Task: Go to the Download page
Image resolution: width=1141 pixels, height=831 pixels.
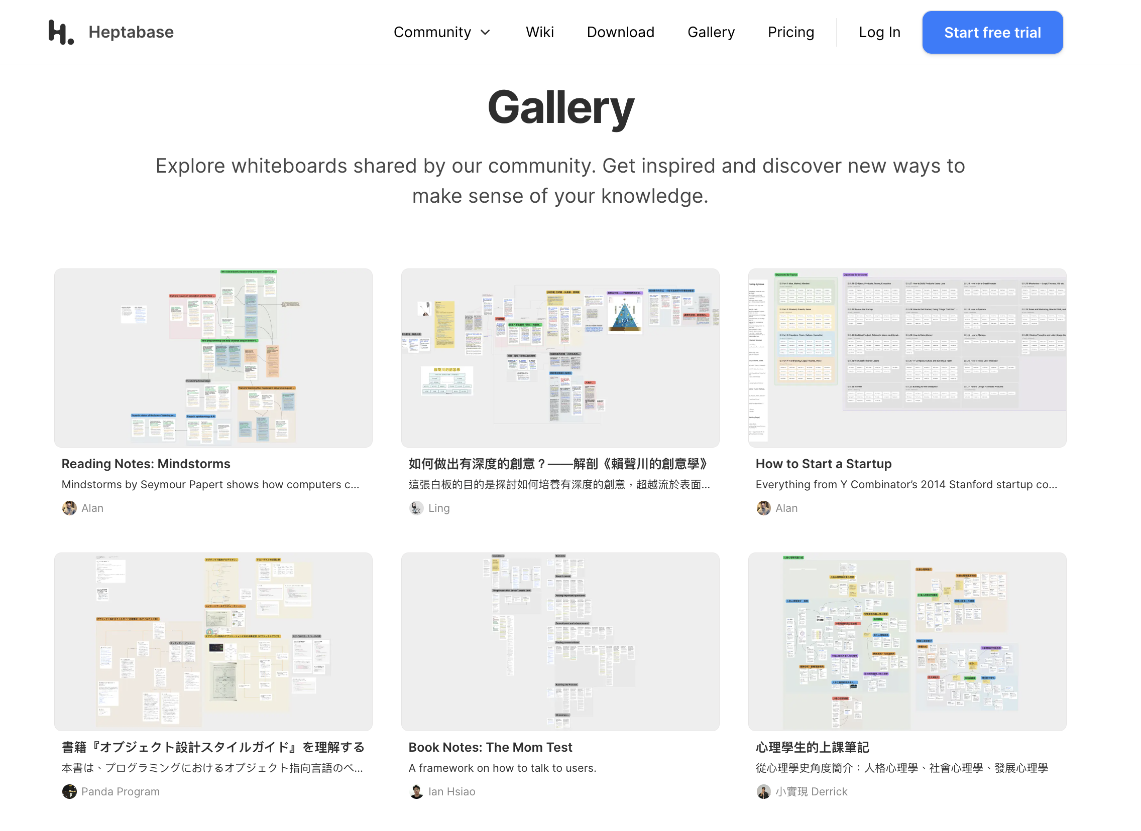Action: 620,32
